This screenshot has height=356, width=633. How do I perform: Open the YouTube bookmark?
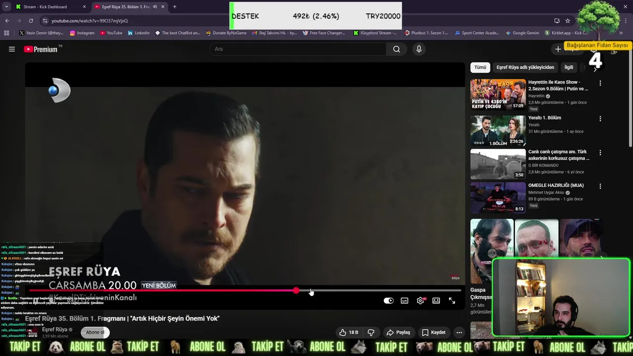pyautogui.click(x=111, y=33)
